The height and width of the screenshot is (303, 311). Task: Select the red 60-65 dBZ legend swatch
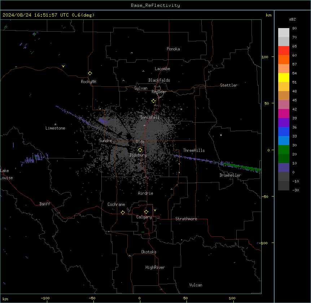tap(284, 51)
